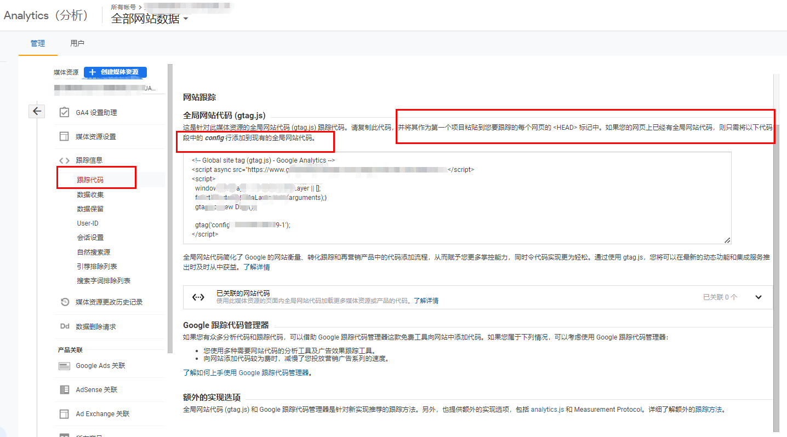Click the Ad Exchange 关联 icon
The height and width of the screenshot is (437, 787).
point(64,414)
